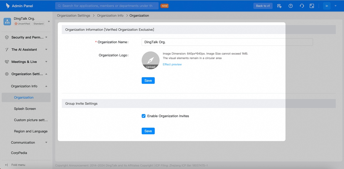Click the search magnifier icon
This screenshot has height=169, width=344.
point(59,6)
